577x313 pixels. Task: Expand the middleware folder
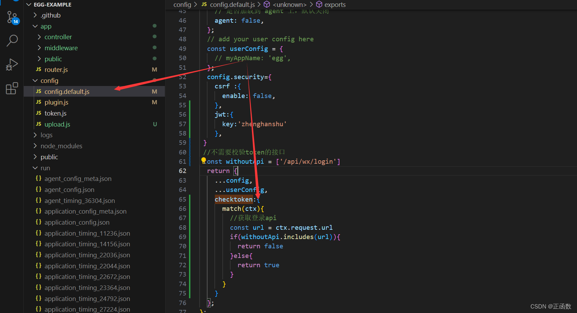pyautogui.click(x=39, y=48)
